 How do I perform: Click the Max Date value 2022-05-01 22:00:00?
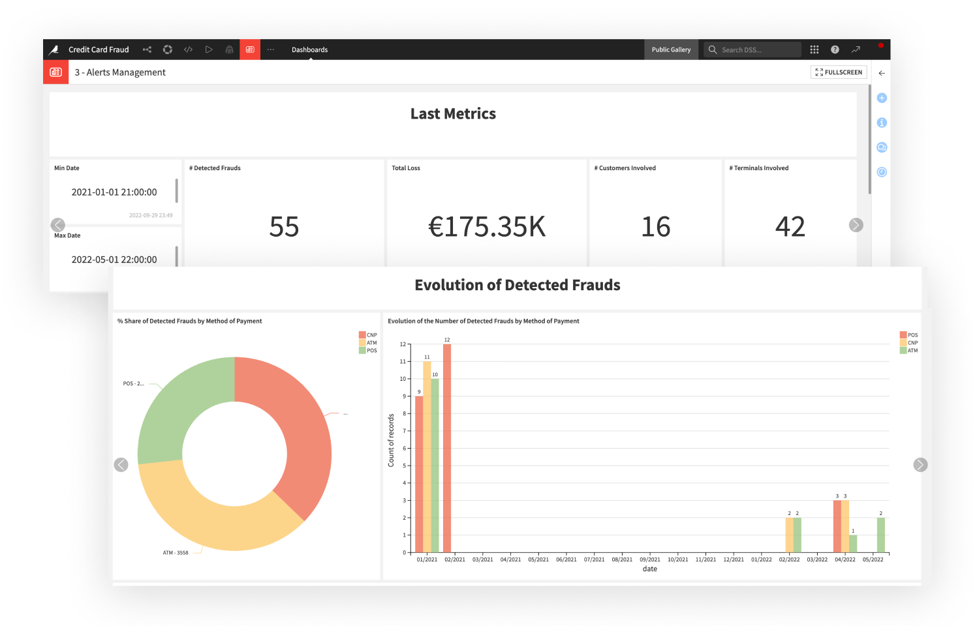pyautogui.click(x=114, y=260)
